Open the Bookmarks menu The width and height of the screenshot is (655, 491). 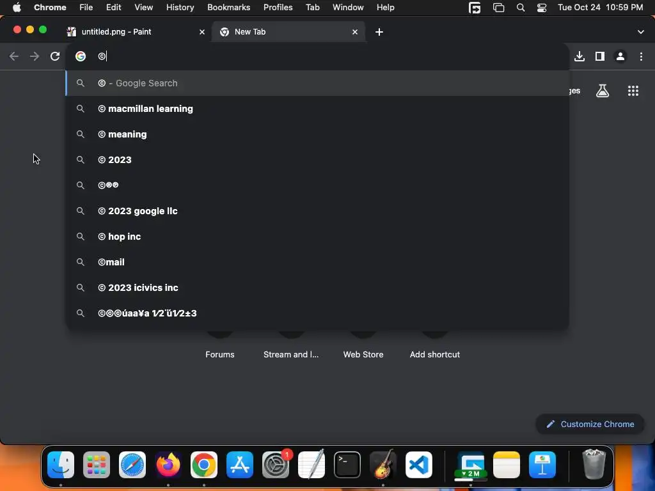click(228, 8)
